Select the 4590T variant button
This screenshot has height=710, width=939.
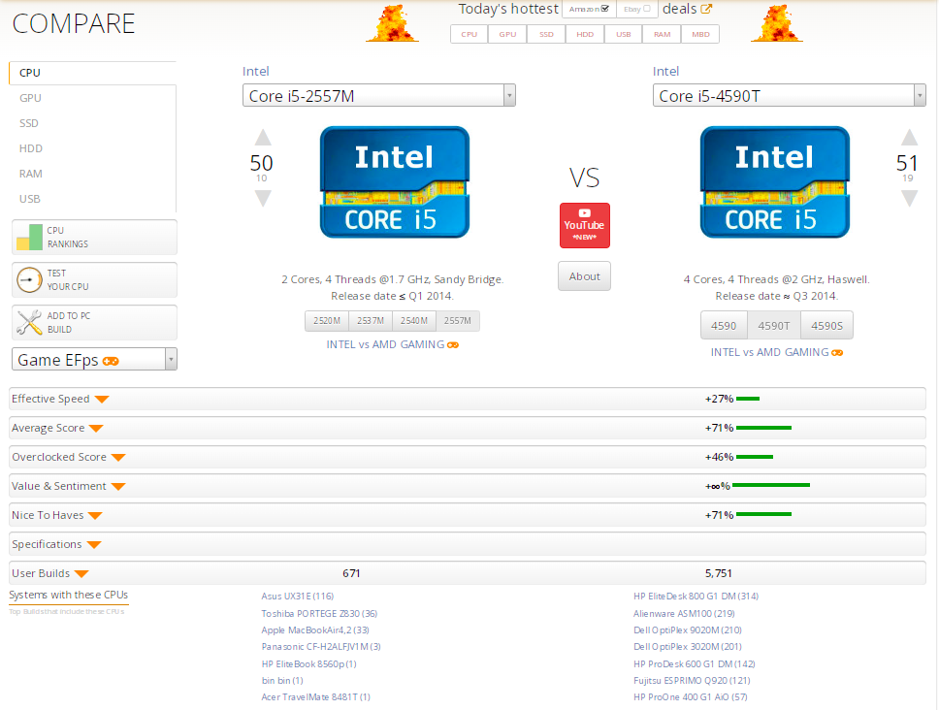774,326
